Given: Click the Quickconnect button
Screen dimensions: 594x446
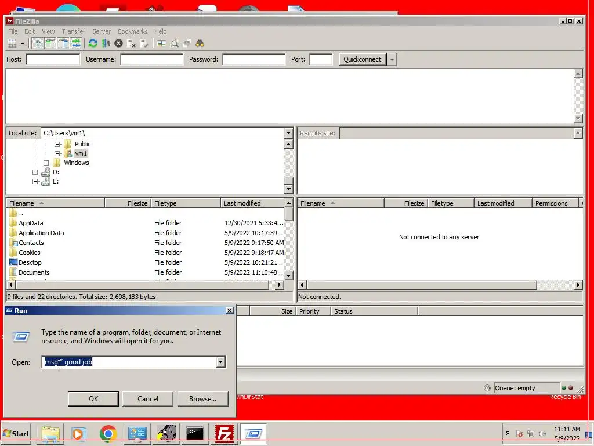Looking at the screenshot, I should [362, 60].
